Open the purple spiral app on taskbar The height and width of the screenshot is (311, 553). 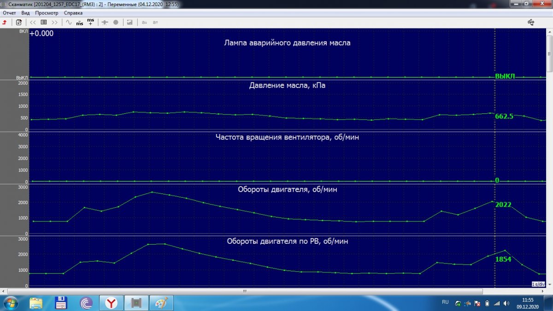[86, 303]
